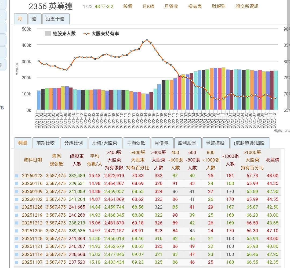Screen dimensions: 290x268
Task: Open the 前期比較 data tab
Action: [x=46, y=143]
